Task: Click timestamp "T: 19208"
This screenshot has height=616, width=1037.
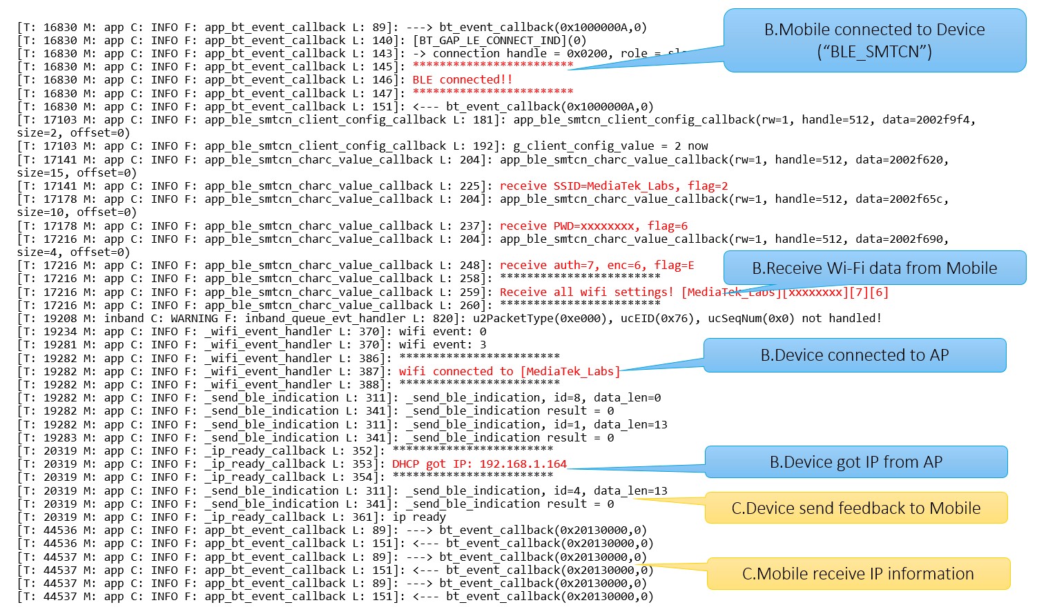Action: pos(50,319)
